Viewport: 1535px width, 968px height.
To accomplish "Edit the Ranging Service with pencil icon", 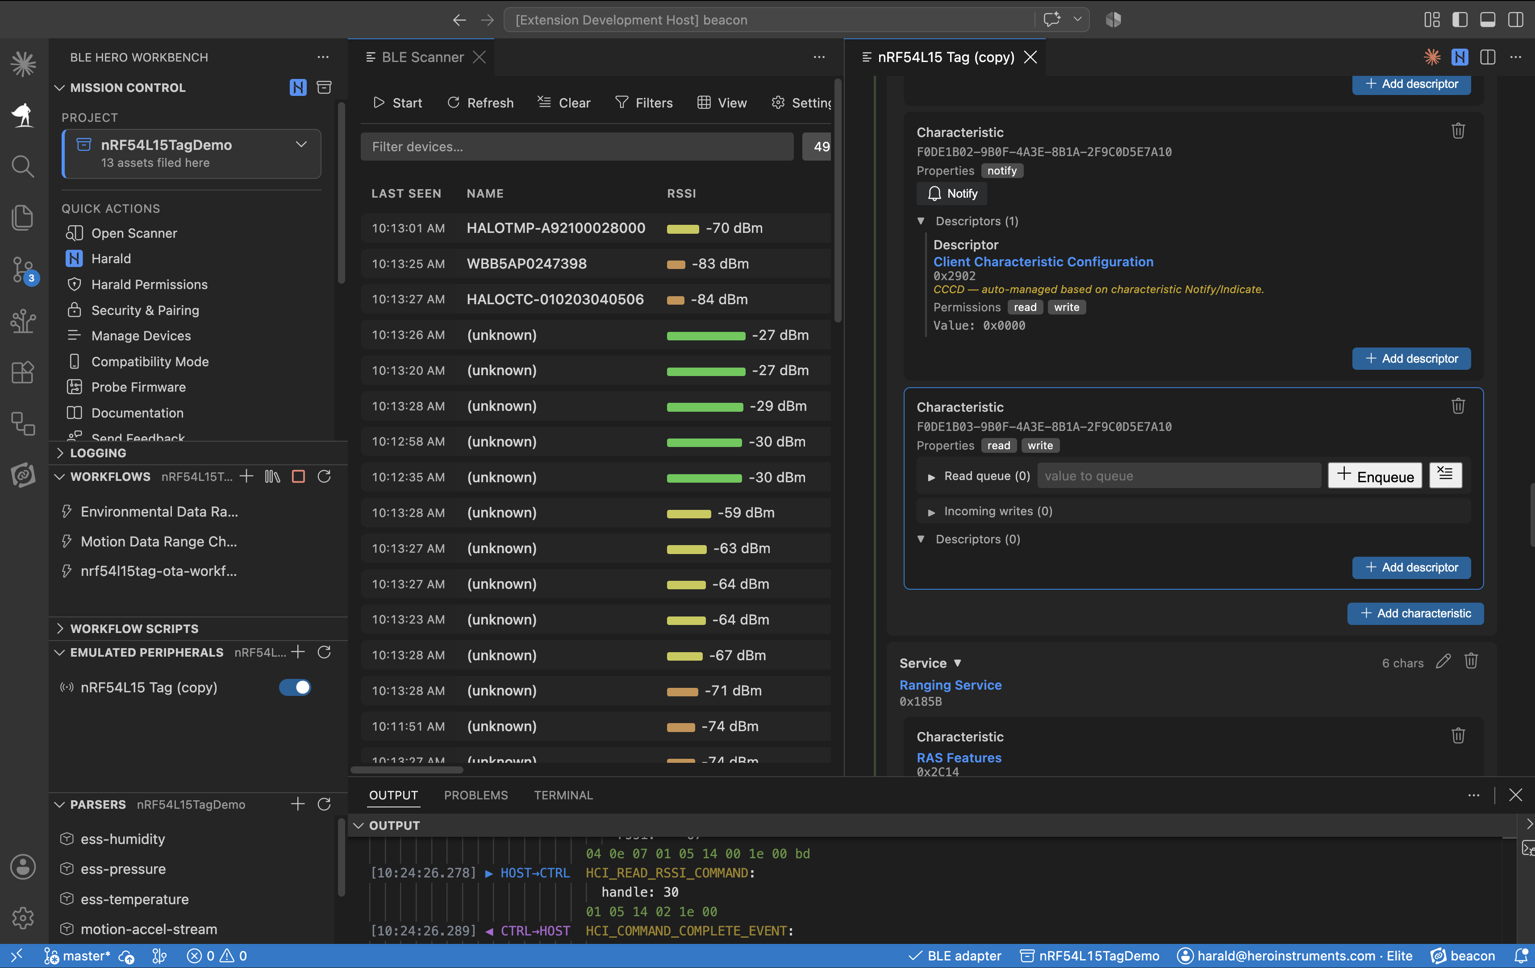I will (x=1443, y=662).
